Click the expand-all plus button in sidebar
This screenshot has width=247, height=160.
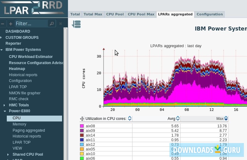10,24
